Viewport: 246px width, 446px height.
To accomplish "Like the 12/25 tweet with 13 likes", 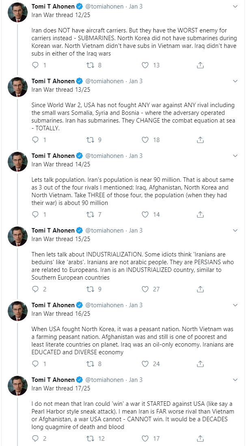I will pos(145,65).
